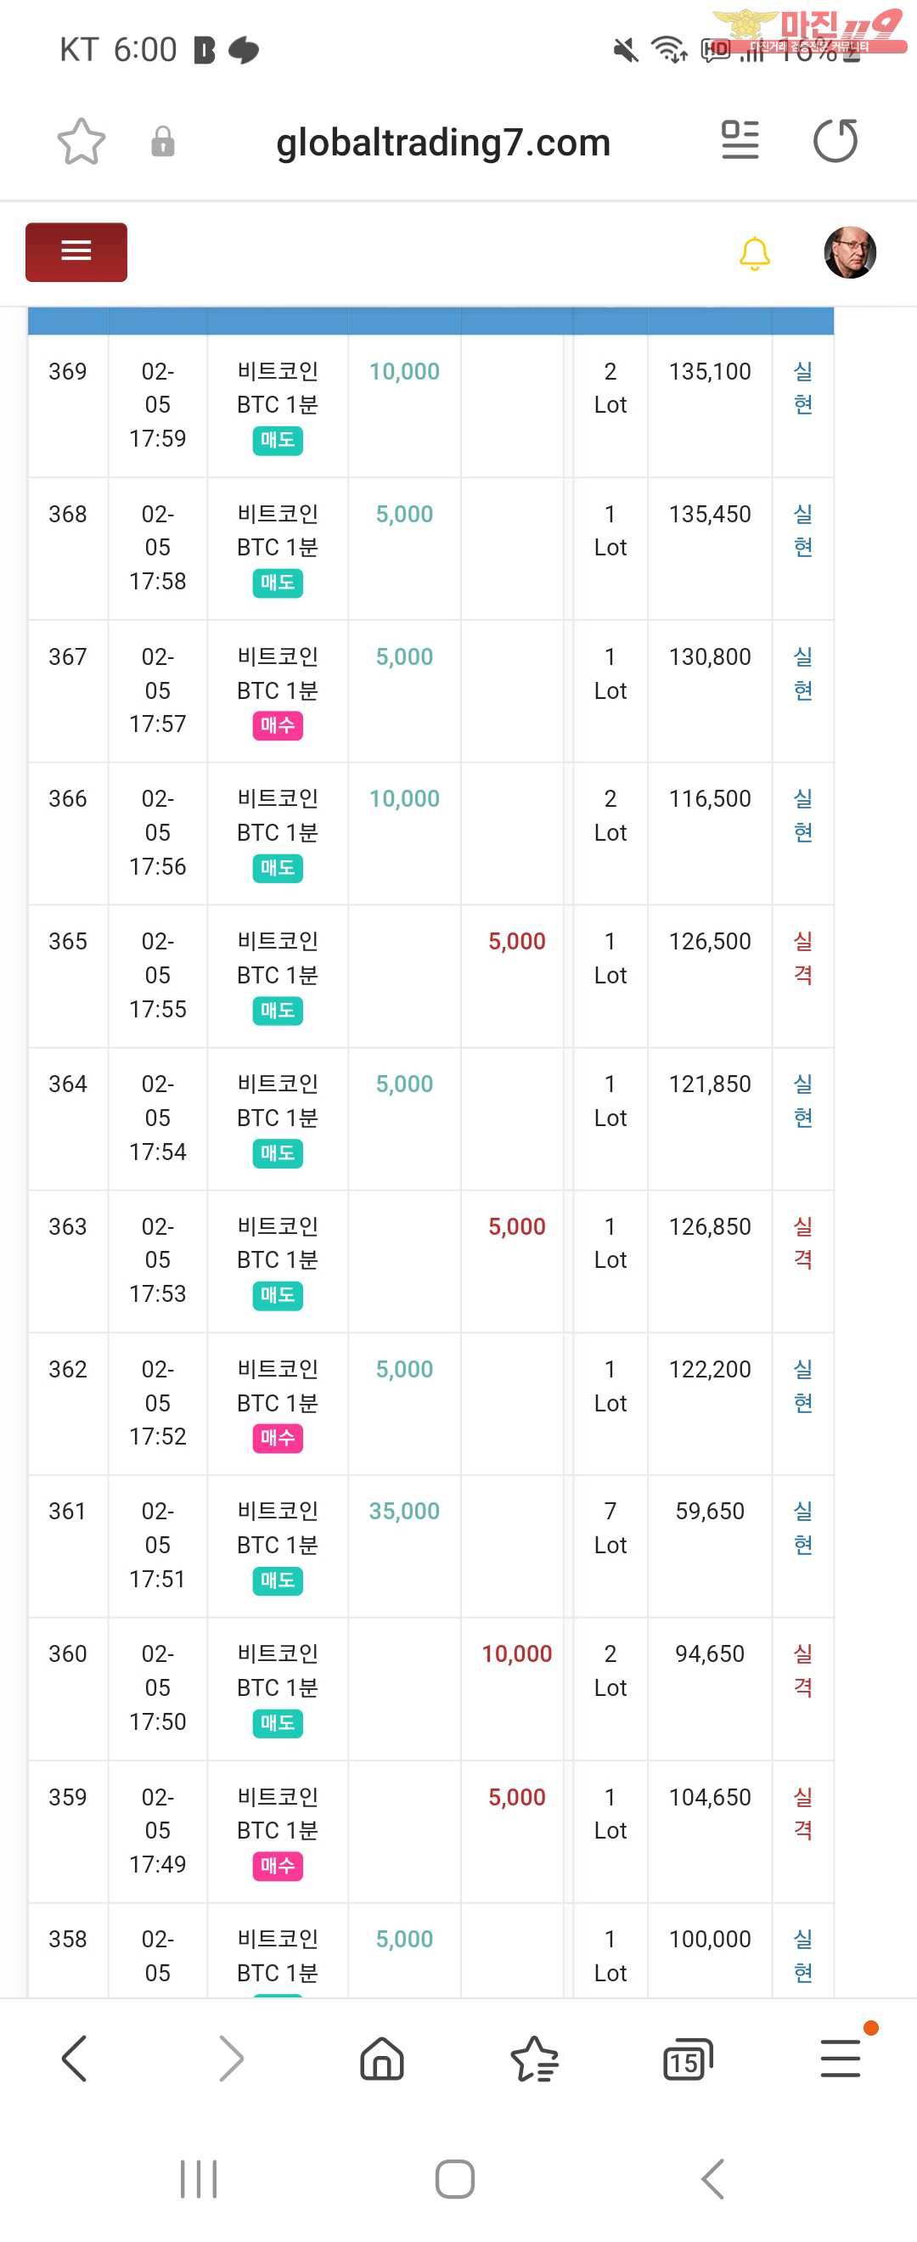
Task: Click 실격 status on row 365
Action: pyautogui.click(x=802, y=957)
